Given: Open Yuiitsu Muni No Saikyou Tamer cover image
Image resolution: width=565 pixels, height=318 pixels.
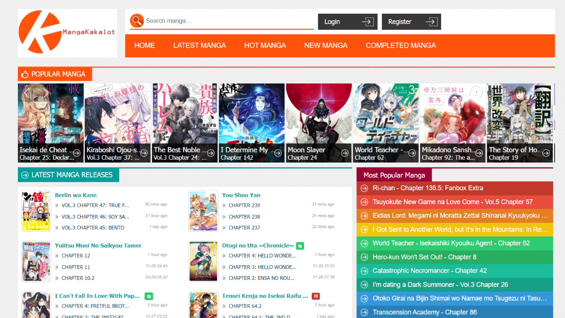Looking at the screenshot, I should click(x=36, y=261).
